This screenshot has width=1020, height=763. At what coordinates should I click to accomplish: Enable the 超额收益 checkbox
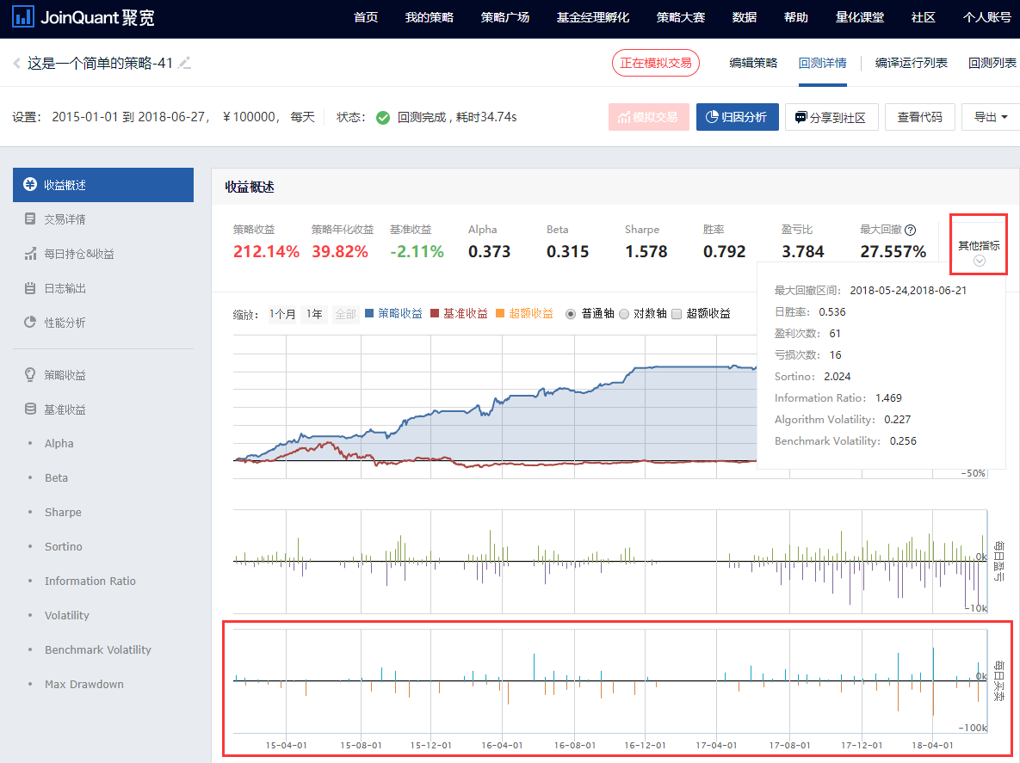[677, 314]
